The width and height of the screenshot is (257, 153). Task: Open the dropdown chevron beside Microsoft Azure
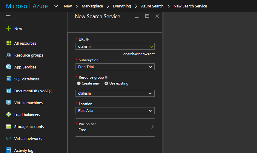click(56, 6)
